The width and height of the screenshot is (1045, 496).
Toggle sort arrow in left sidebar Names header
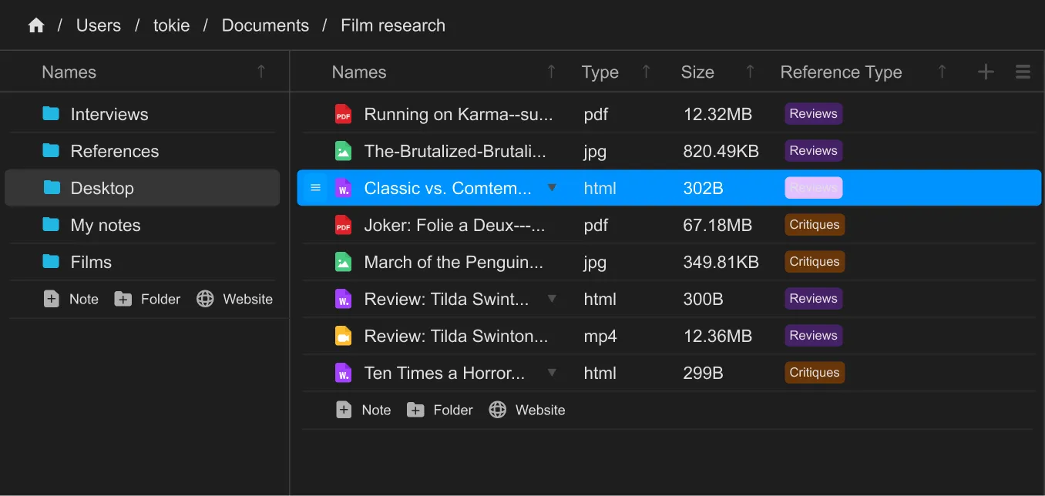[x=261, y=72]
